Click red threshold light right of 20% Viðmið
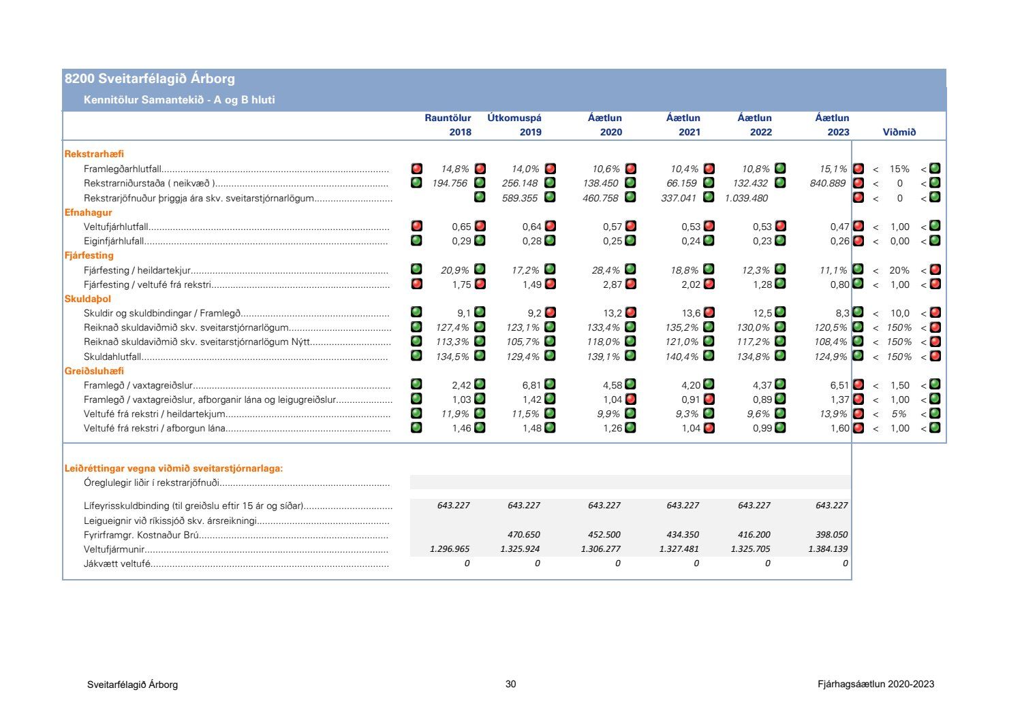 [935, 269]
